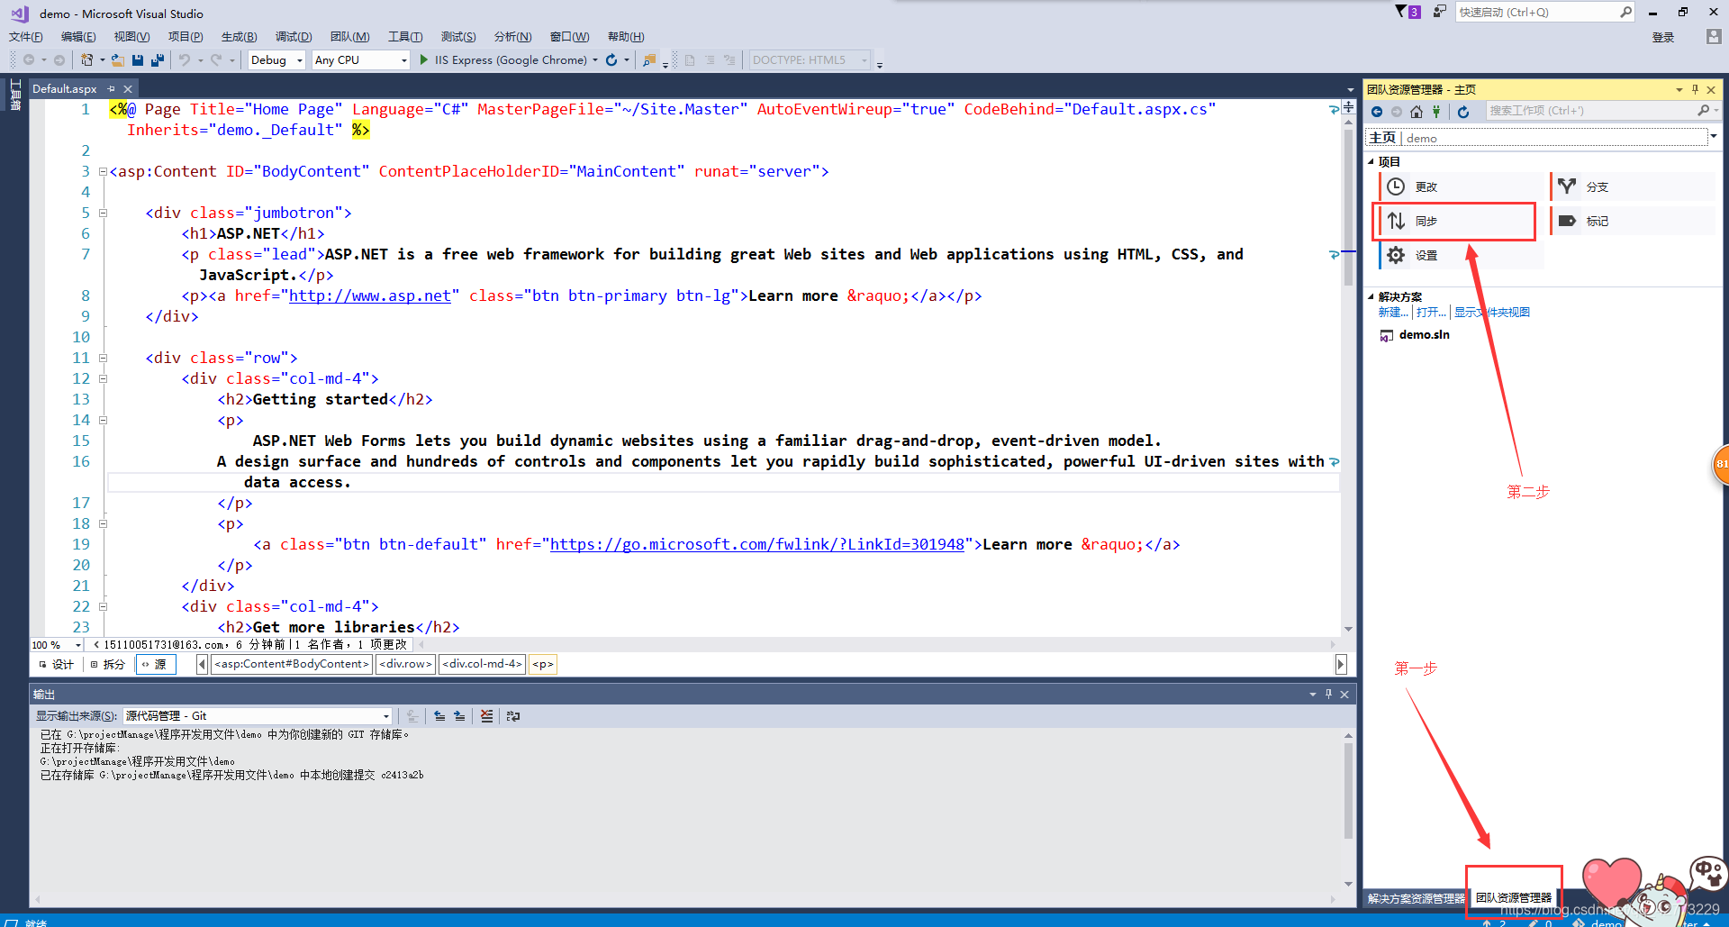
Task: Open the 编辑(E) menu
Action: click(78, 37)
